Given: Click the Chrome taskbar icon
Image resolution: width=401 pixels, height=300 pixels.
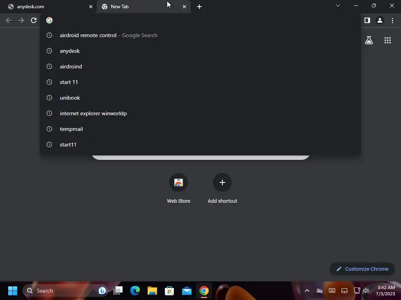Looking at the screenshot, I should (x=204, y=291).
